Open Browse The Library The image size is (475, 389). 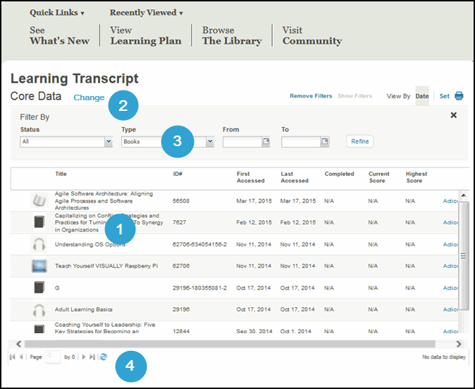coord(232,35)
